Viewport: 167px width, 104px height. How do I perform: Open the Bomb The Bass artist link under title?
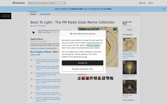(x=39, y=26)
